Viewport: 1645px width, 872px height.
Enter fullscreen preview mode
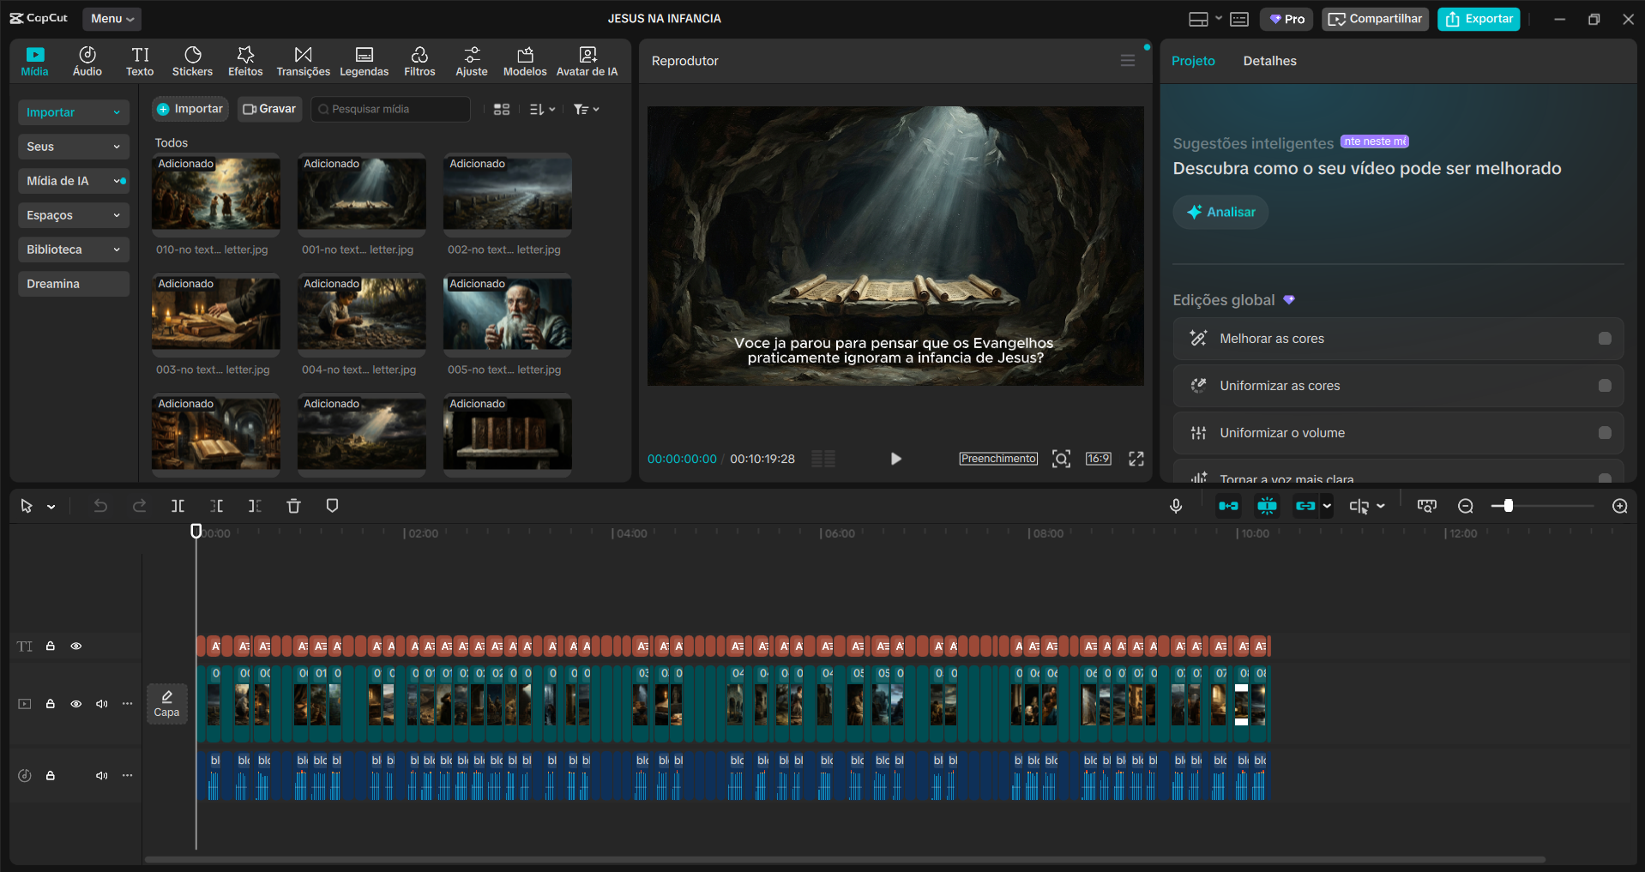(x=1136, y=459)
